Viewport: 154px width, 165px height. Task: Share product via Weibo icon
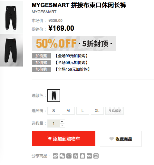pos(55,156)
